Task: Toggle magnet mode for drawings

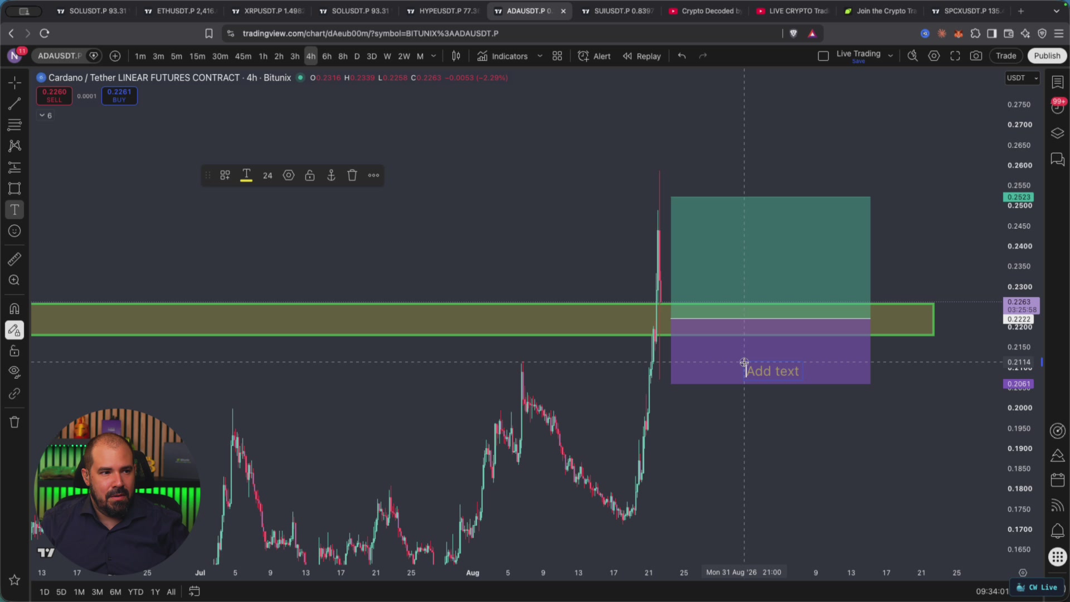Action: tap(14, 309)
